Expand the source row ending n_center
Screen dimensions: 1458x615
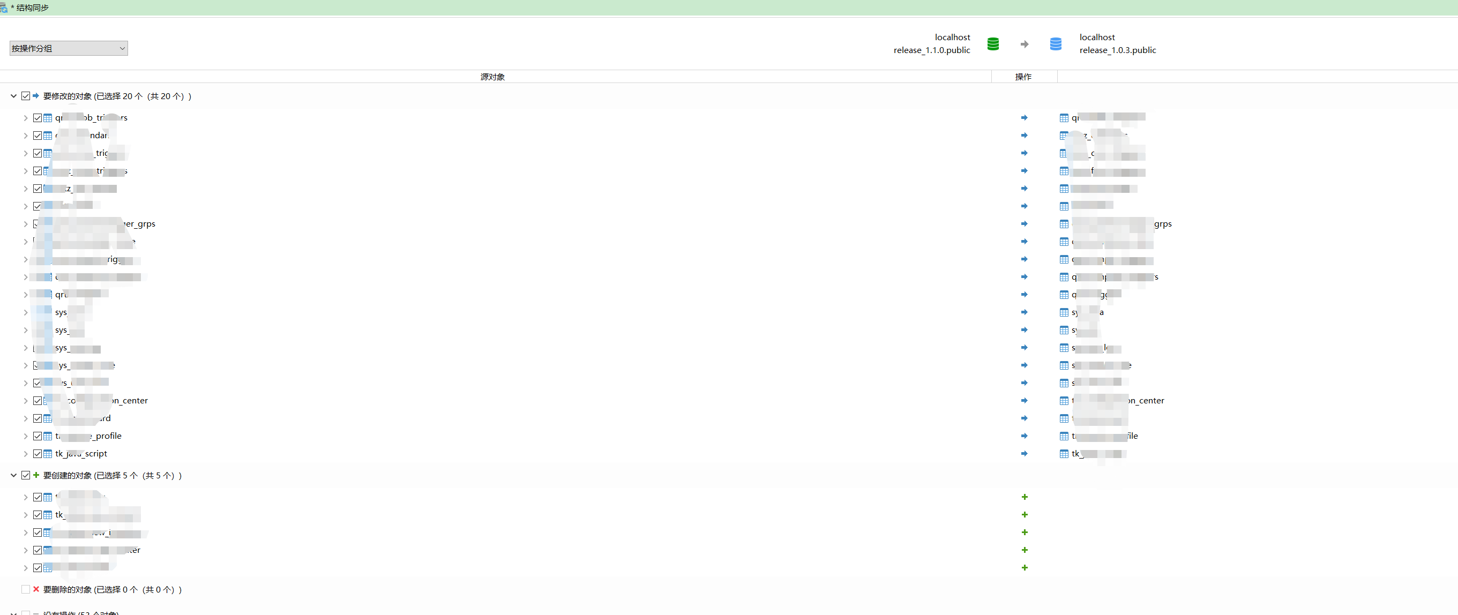[x=26, y=401]
